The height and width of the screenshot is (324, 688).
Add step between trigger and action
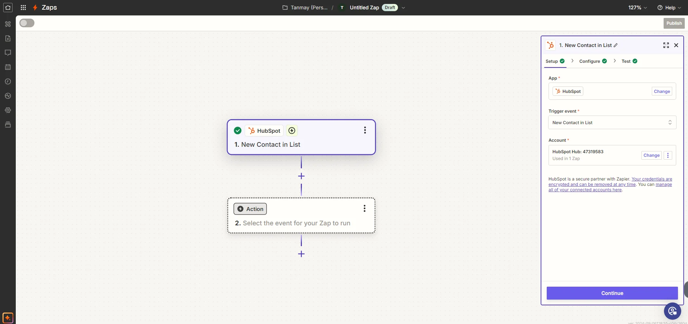point(301,176)
